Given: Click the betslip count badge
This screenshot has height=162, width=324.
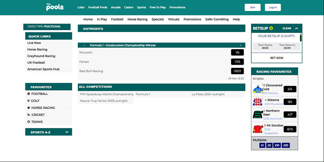Looking at the screenshot, I should (x=271, y=28).
